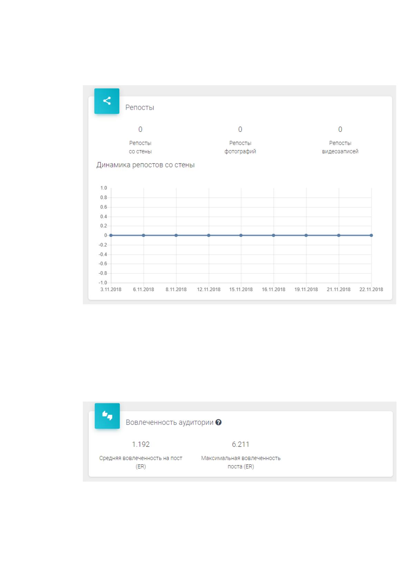The image size is (411, 581).
Task: Click the Максимальная вовлеченность поста label
Action: tap(241, 462)
